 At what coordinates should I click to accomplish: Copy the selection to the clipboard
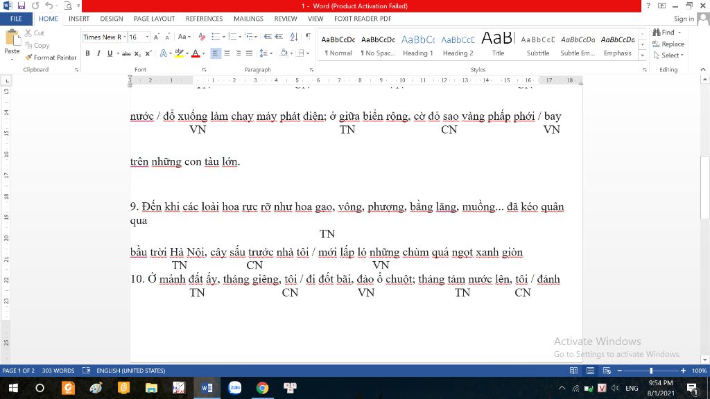[x=37, y=45]
